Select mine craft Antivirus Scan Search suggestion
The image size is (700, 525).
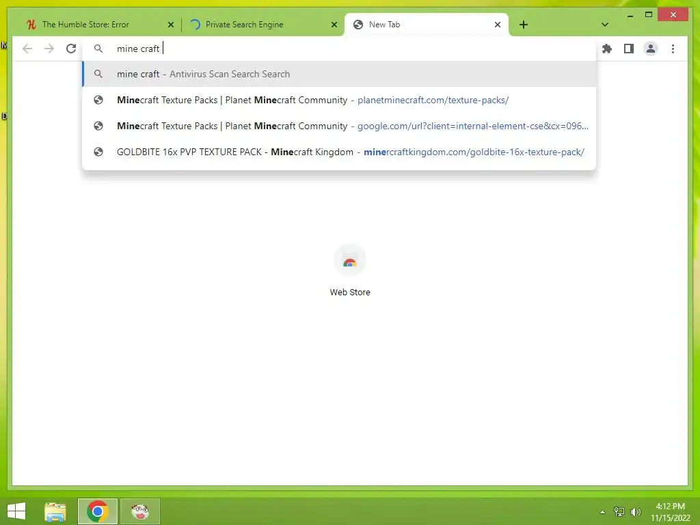pos(339,74)
